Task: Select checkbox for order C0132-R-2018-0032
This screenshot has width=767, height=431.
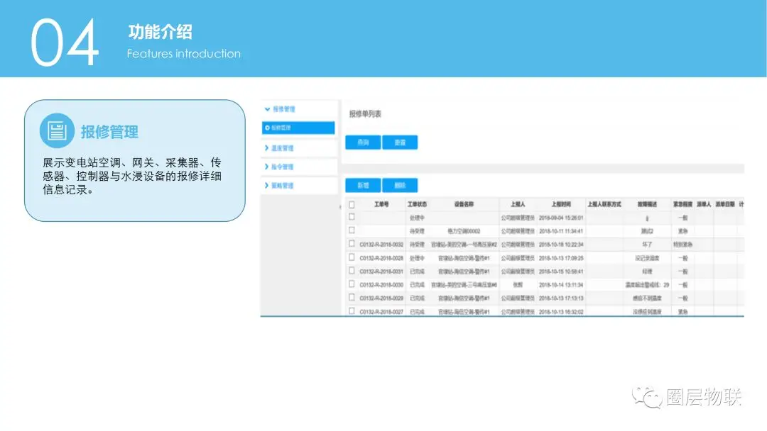Action: click(x=352, y=243)
